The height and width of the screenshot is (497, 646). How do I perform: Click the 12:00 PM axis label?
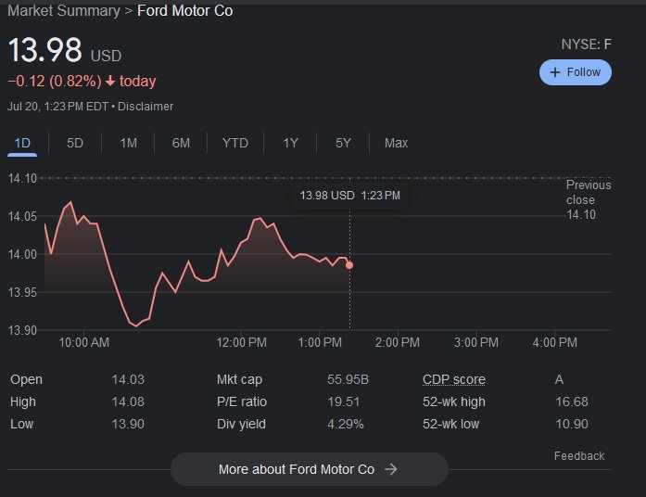241,342
